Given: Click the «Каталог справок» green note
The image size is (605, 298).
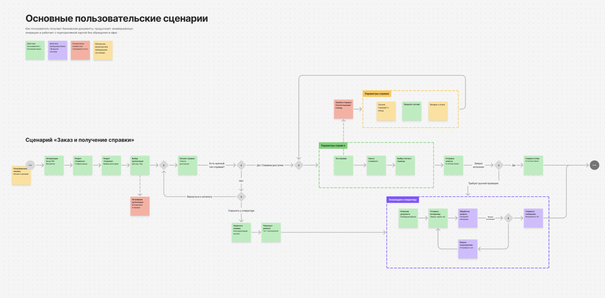Looking at the screenshot, I should 188,165.
